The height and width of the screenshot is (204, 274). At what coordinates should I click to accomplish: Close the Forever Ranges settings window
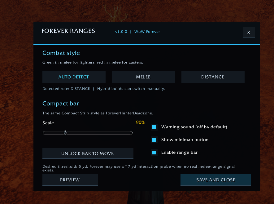[x=249, y=33]
